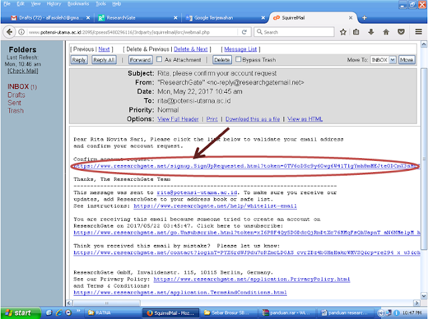This screenshot has width=428, height=319.
Task: Open a new tab with the plus icon
Action: click(364, 18)
